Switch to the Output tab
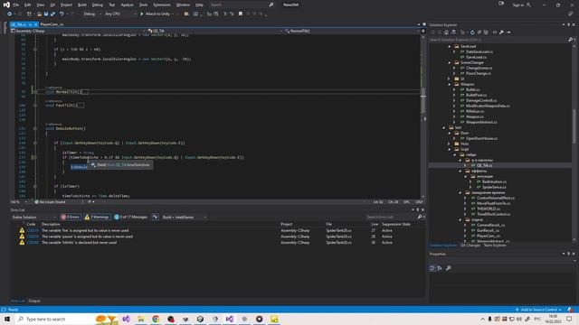Screen dimensions: 579x325 pyautogui.click(x=34, y=301)
